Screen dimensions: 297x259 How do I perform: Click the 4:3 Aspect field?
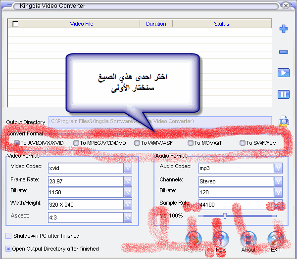[x=86, y=217]
